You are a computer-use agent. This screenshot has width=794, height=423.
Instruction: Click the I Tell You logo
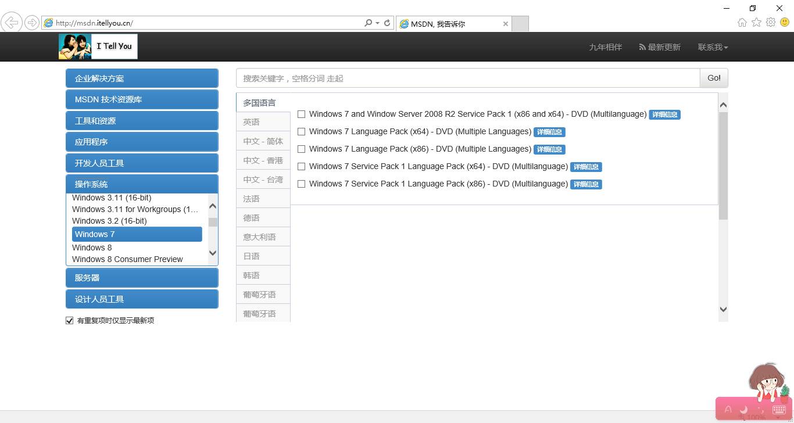click(x=98, y=46)
